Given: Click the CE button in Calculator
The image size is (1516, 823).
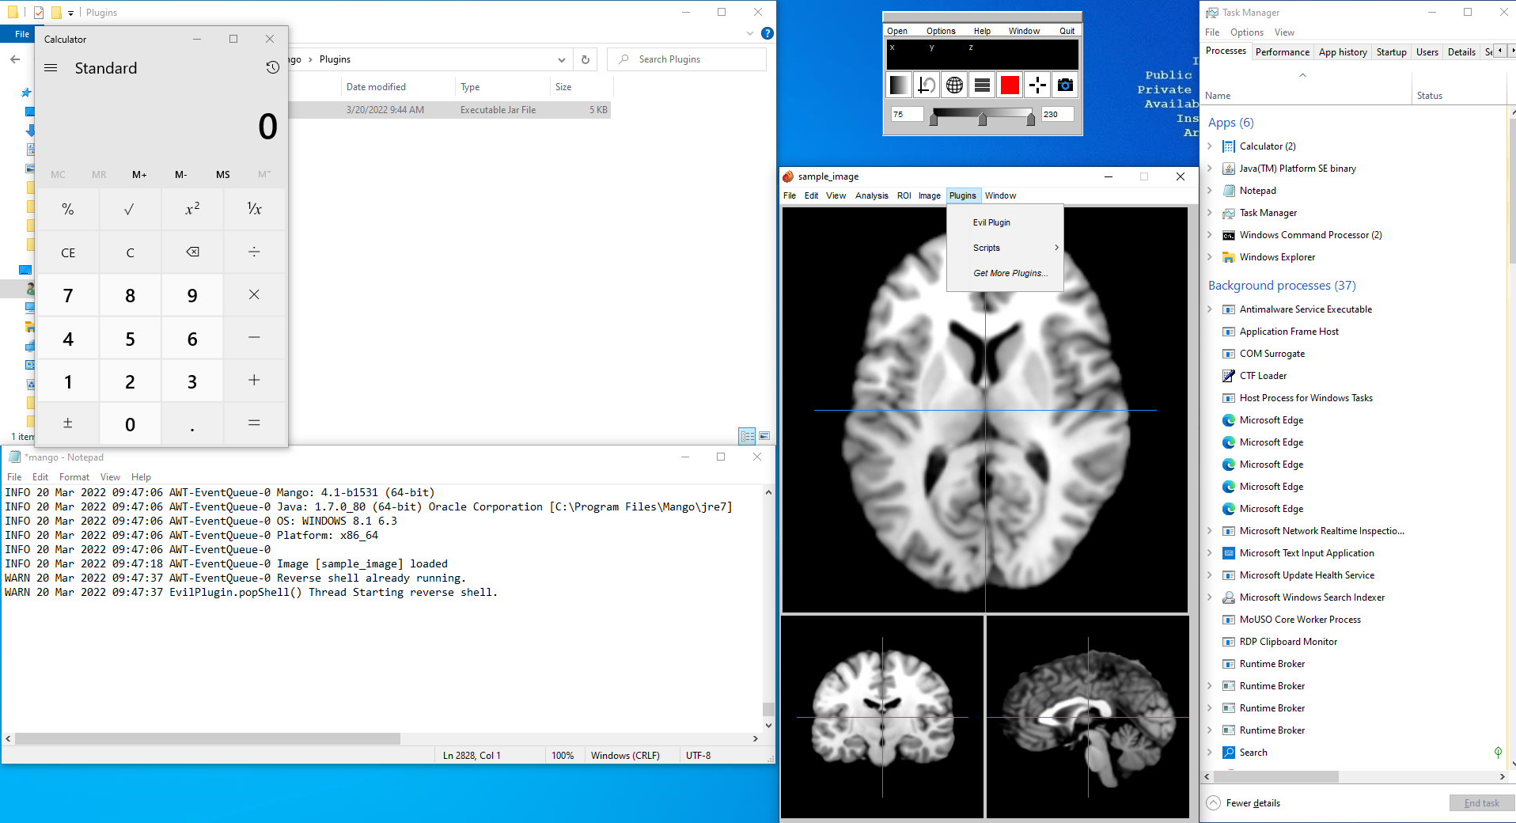Looking at the screenshot, I should (68, 252).
